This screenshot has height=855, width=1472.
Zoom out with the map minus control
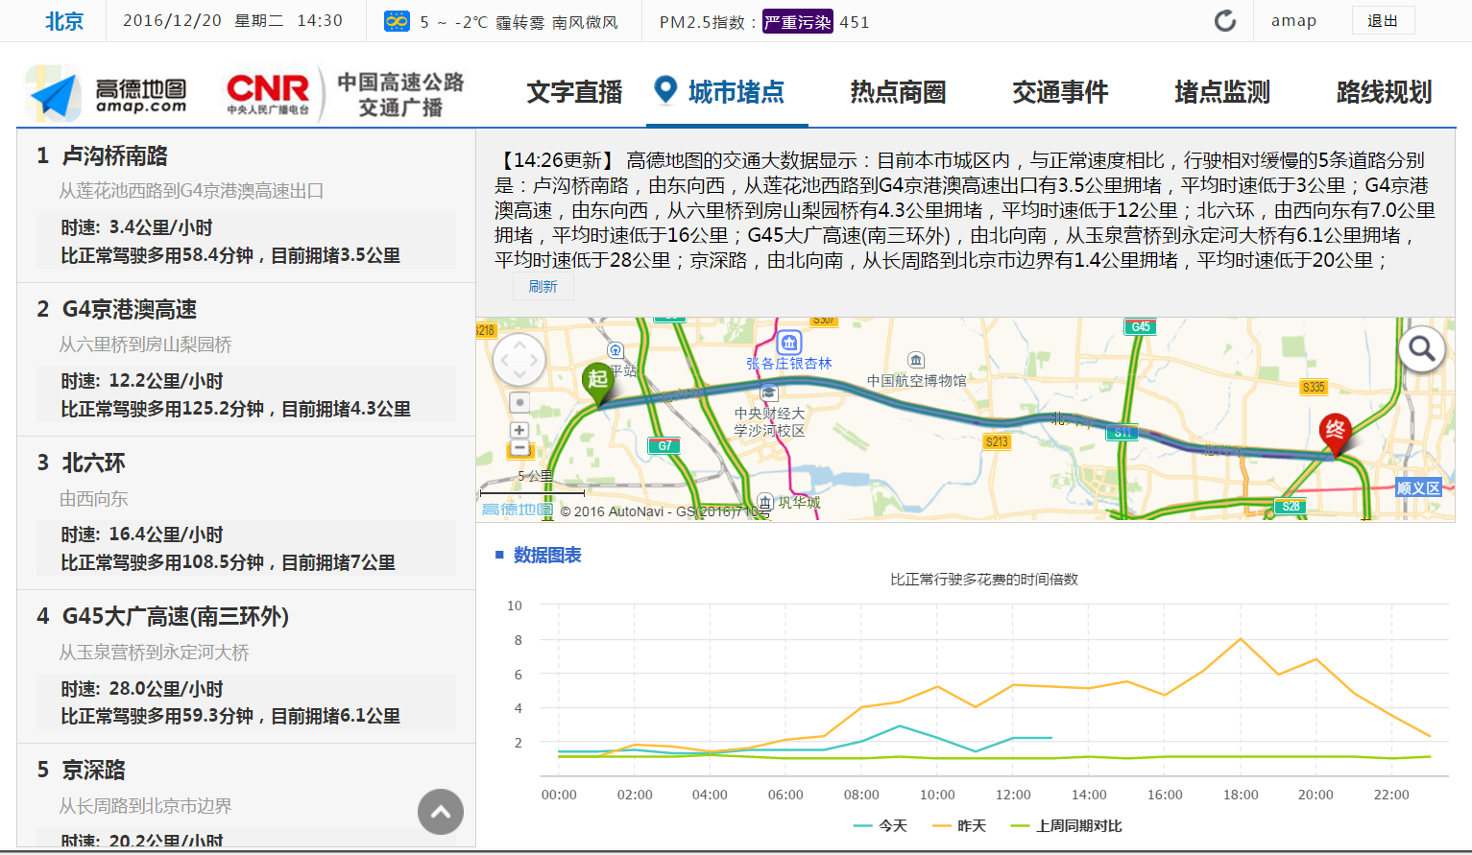point(519,448)
